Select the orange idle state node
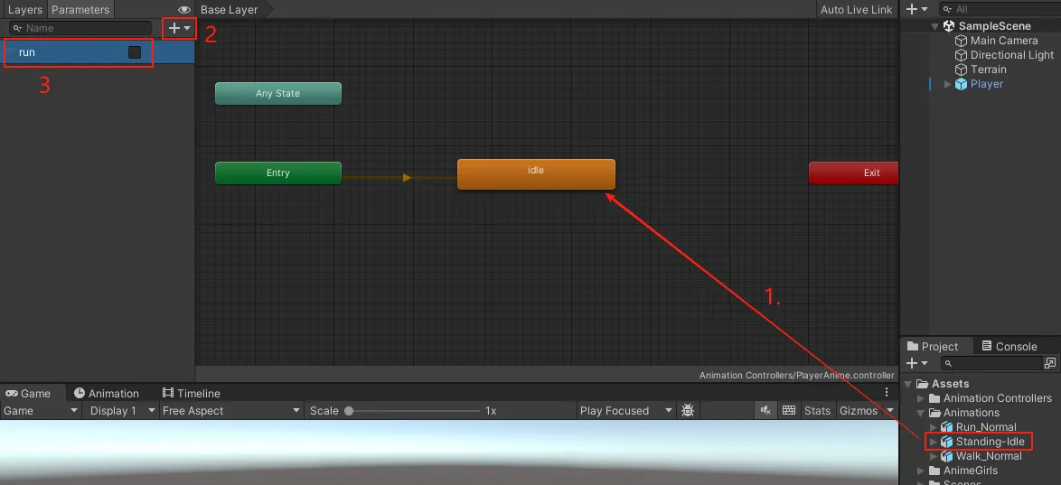This screenshot has height=485, width=1061. (536, 173)
